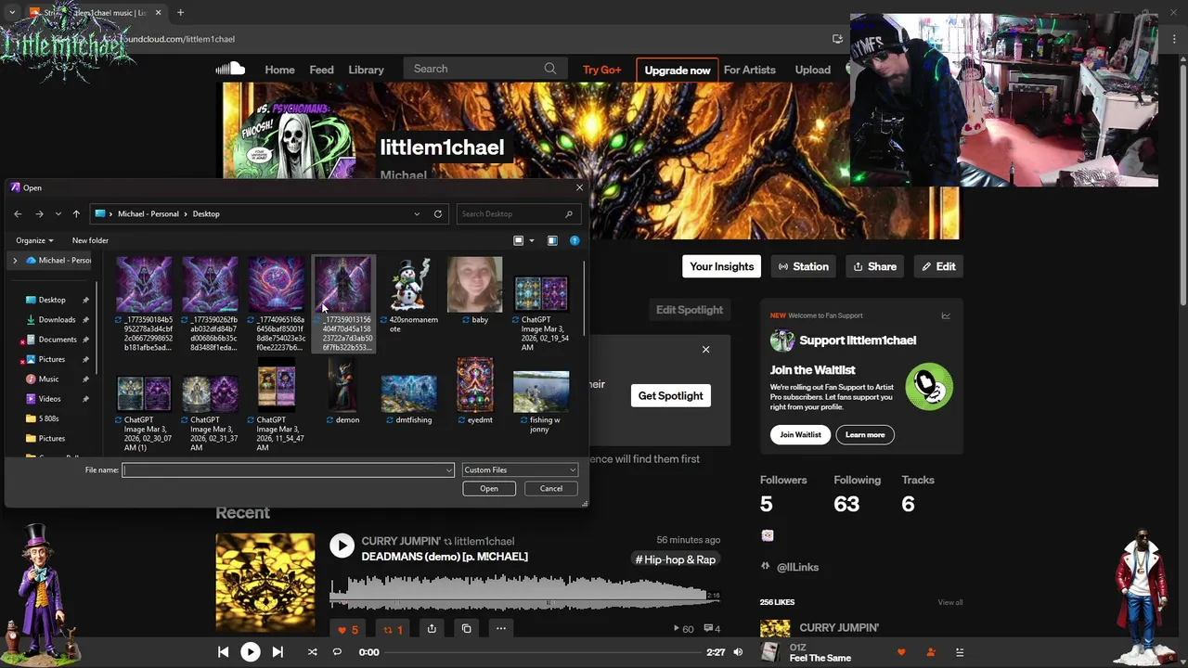Unpin Videos from quick access
This screenshot has width=1188, height=668.
click(x=85, y=399)
